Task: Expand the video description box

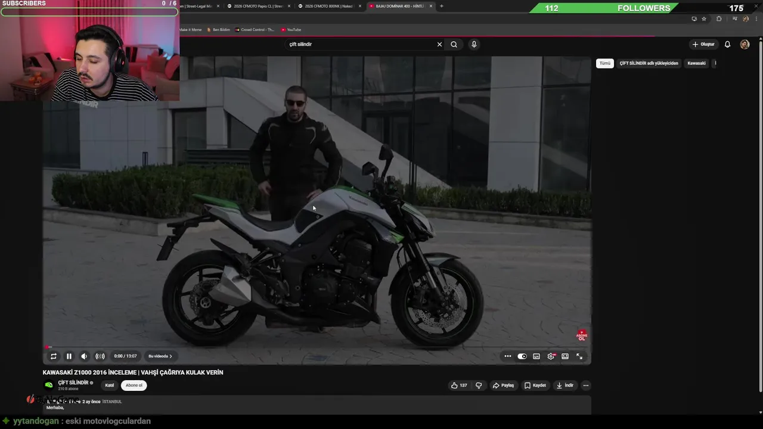Action: pos(317,405)
